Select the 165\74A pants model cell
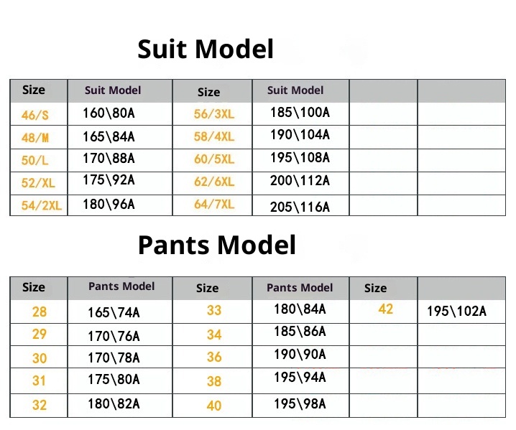Screen dimensions: 516x430 coord(114,312)
